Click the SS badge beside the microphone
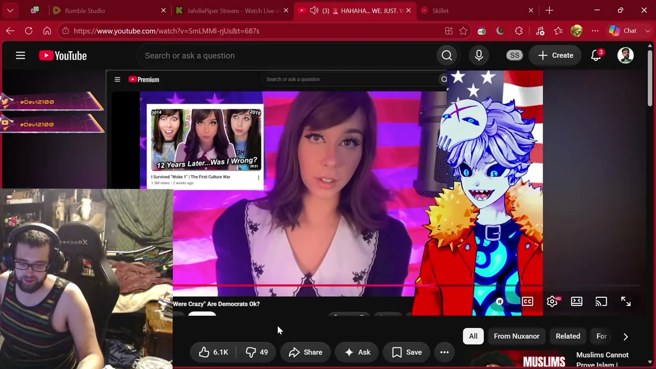656x369 pixels. pyautogui.click(x=515, y=55)
